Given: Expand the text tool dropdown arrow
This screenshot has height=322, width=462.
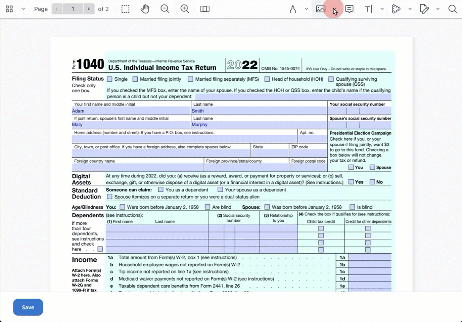Looking at the screenshot, I should pyautogui.click(x=382, y=9).
